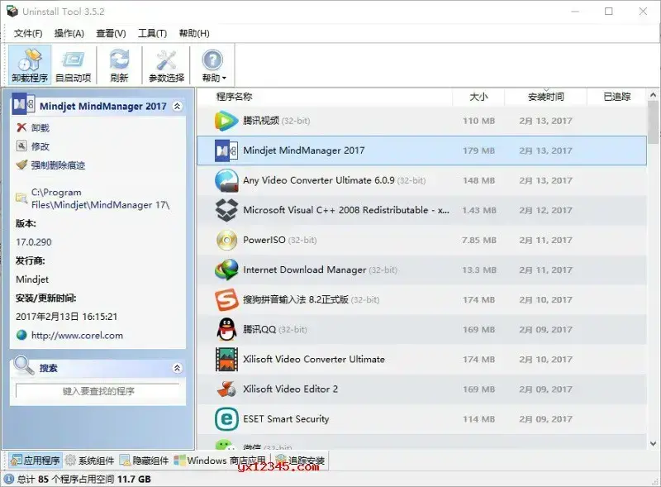The width and height of the screenshot is (661, 487).
Task: Switch to 隐藏组件 tab
Action: click(x=144, y=461)
